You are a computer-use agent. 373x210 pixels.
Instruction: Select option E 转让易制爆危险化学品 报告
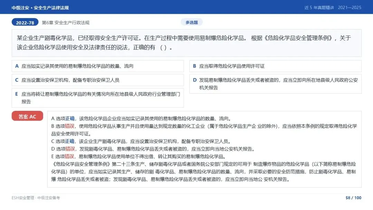[x=98, y=98]
